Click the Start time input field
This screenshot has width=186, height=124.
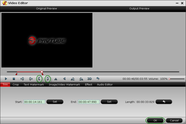click(x=34, y=102)
